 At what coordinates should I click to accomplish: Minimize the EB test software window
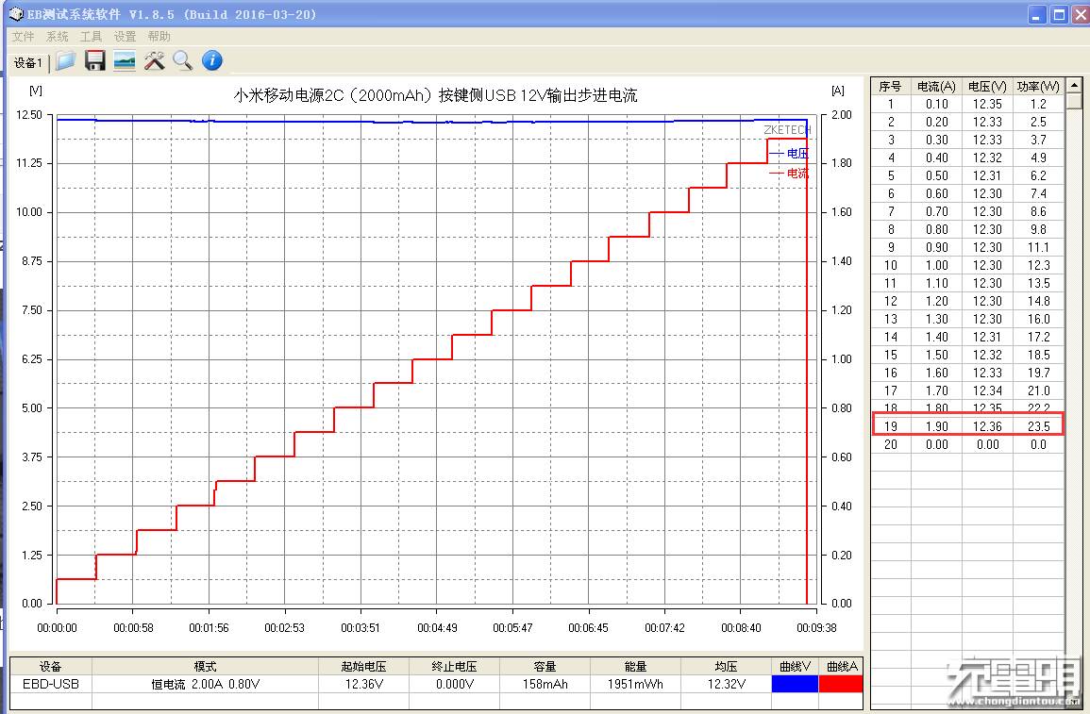(x=1036, y=14)
